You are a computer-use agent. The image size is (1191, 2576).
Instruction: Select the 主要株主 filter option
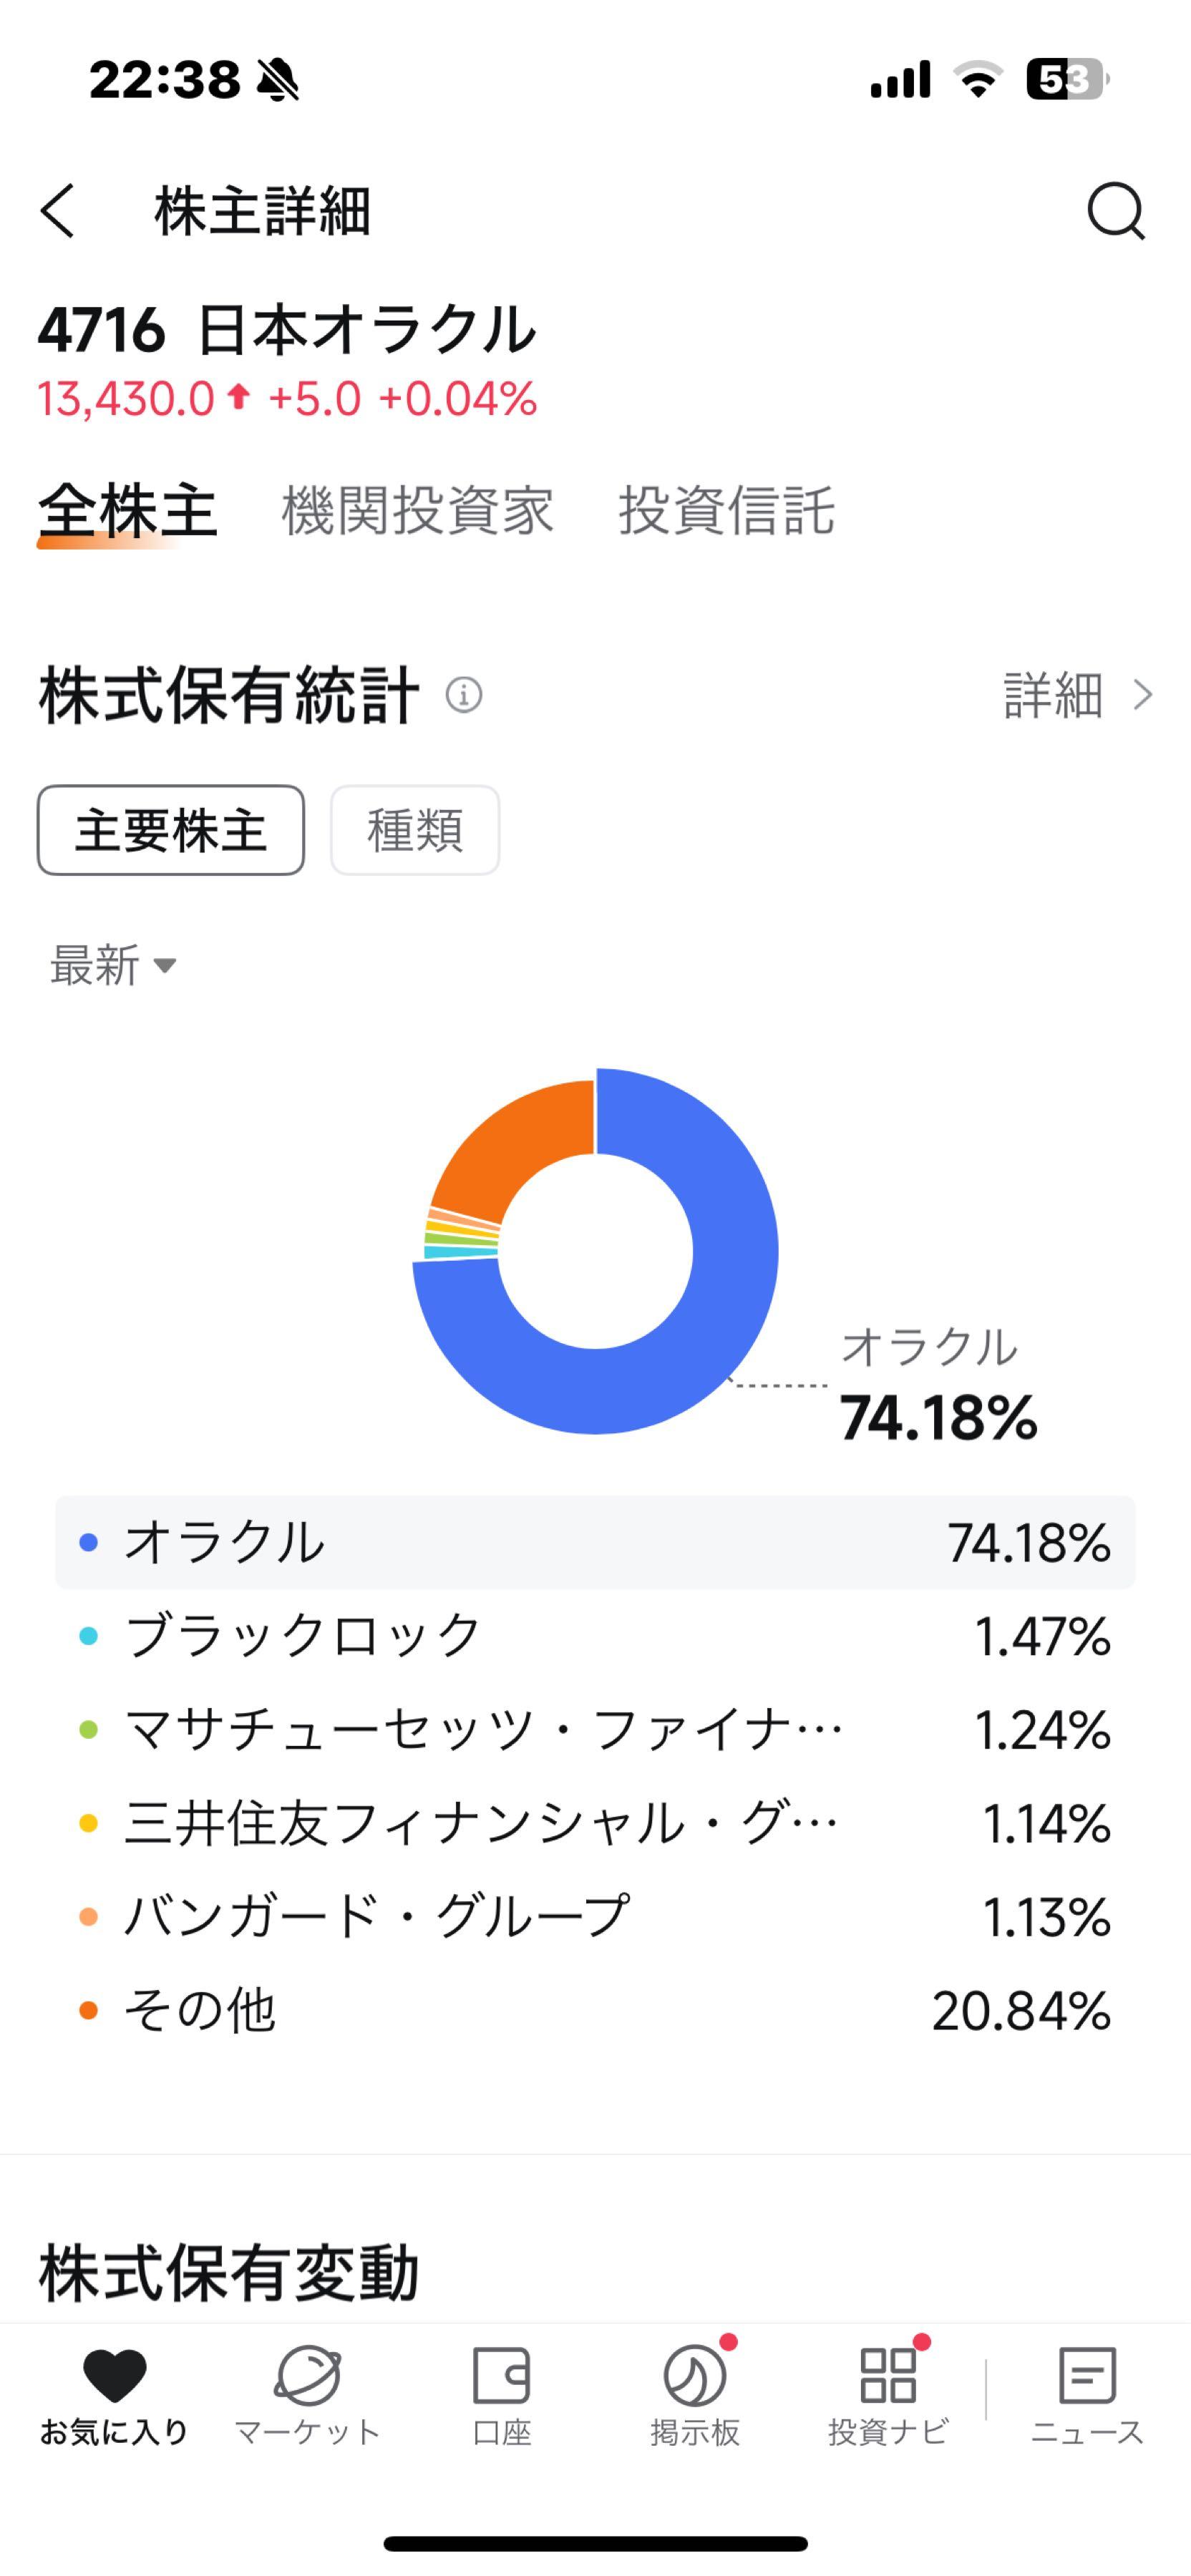pyautogui.click(x=171, y=831)
